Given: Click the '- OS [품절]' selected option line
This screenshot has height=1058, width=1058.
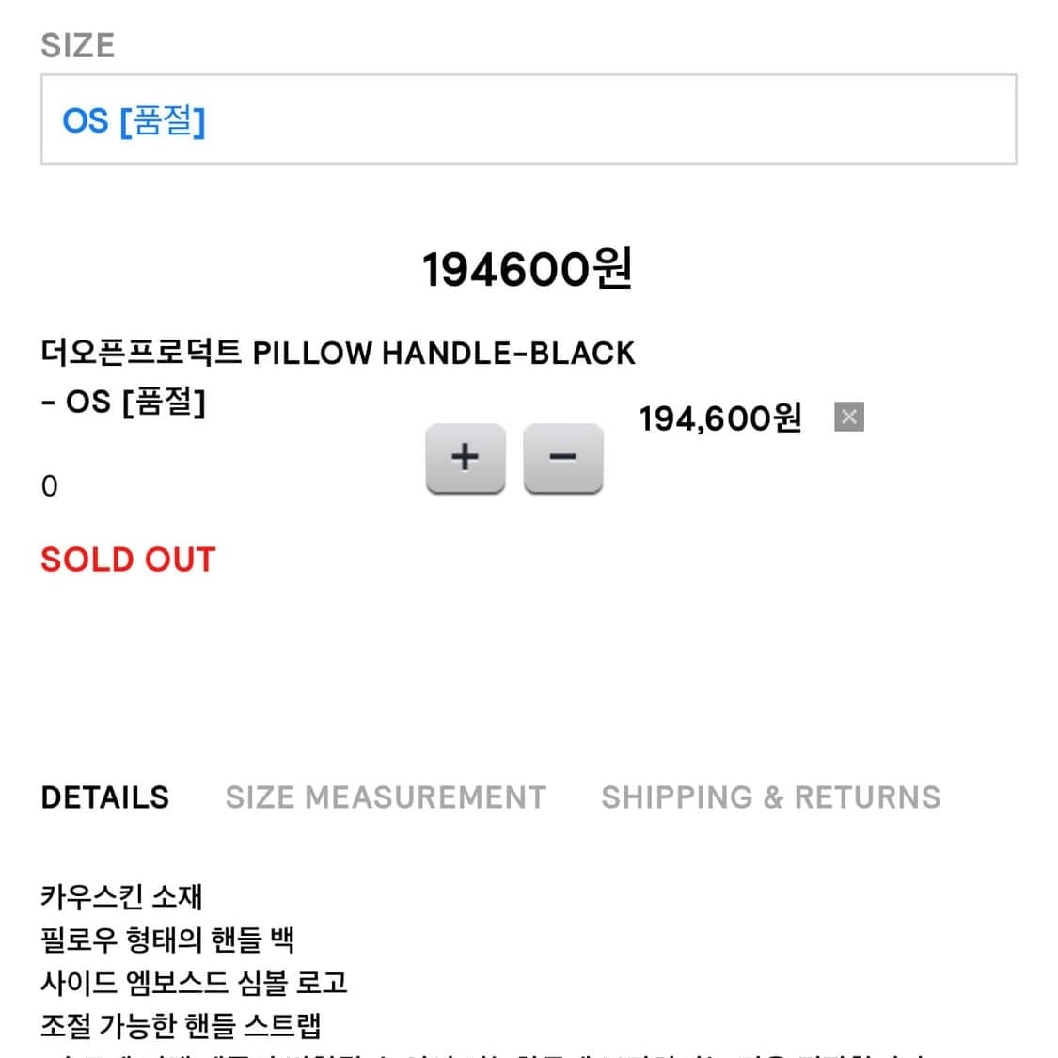Looking at the screenshot, I should (x=123, y=402).
